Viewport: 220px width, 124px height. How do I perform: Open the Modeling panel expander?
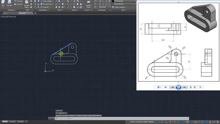pyautogui.click(x=12, y=10)
